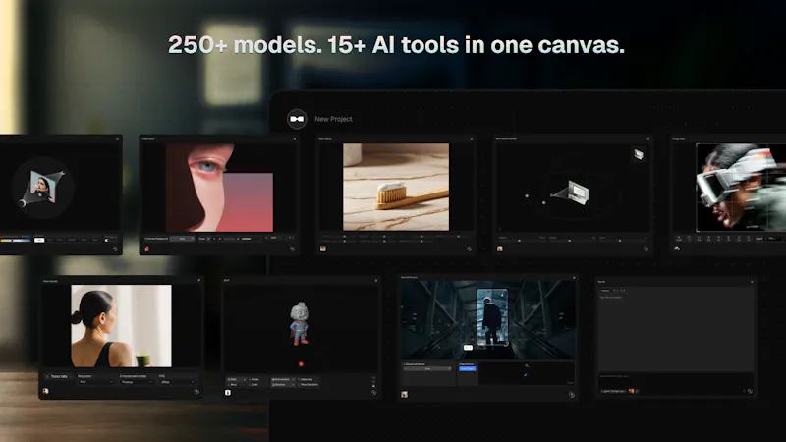Click the model icon in the toothbrush panel

pos(323,249)
